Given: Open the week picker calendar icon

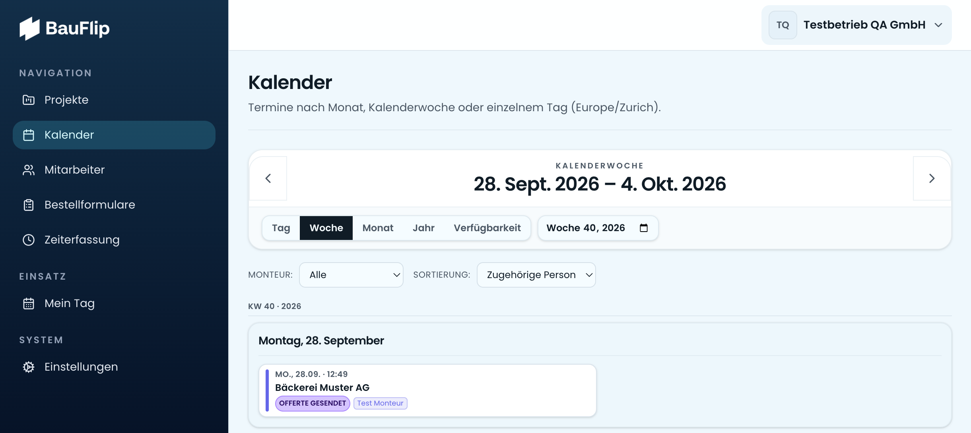Looking at the screenshot, I should 644,228.
